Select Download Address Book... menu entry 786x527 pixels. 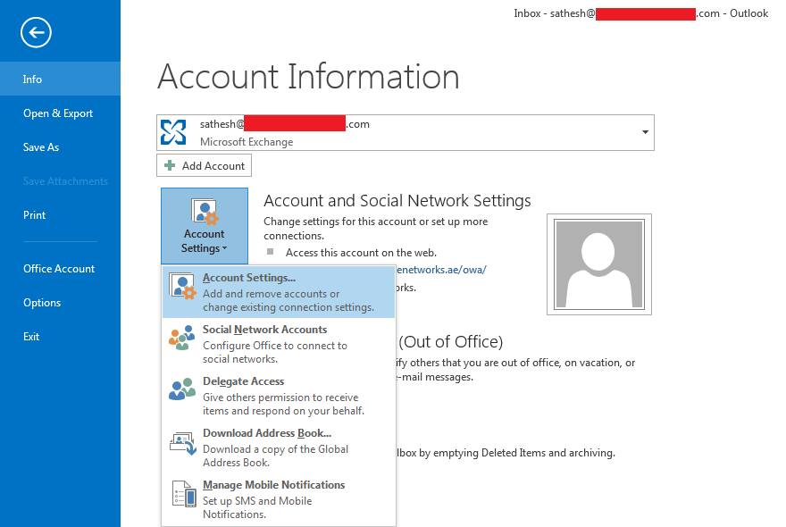[x=279, y=448]
